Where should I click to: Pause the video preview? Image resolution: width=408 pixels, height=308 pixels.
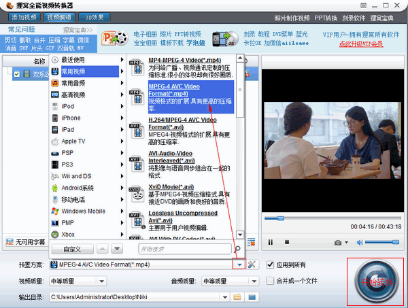coord(271,242)
